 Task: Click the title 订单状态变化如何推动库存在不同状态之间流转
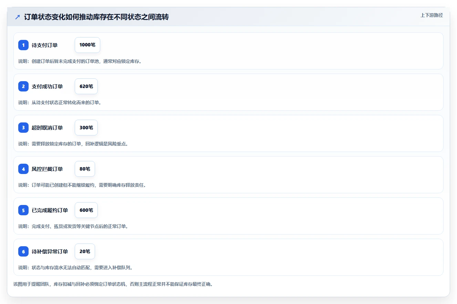pos(96,17)
